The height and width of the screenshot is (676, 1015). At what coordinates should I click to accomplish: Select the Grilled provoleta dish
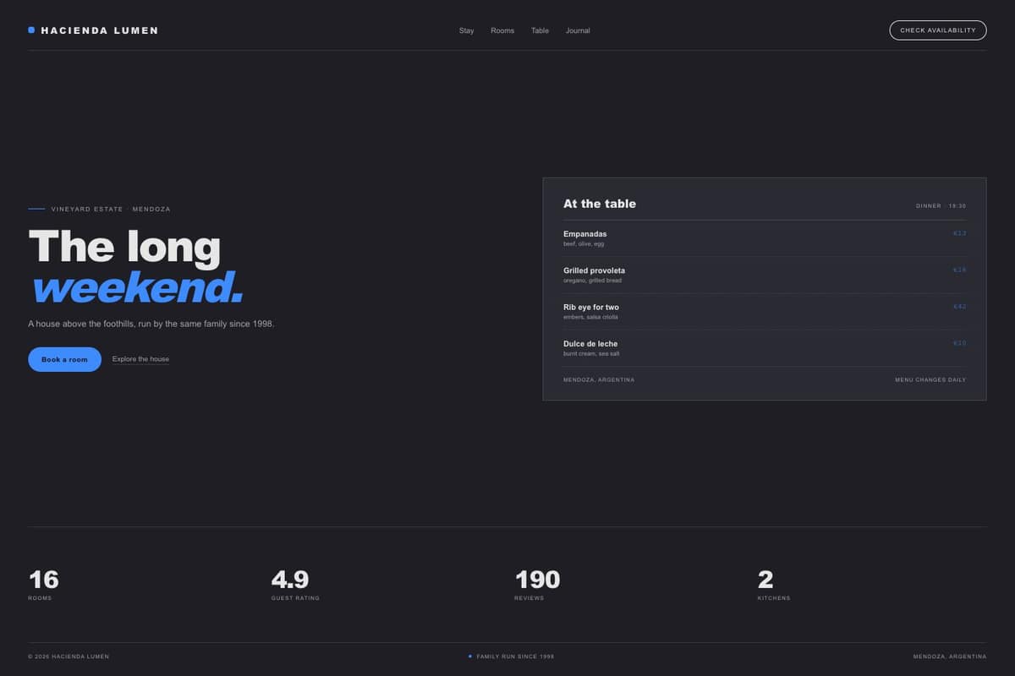[765, 275]
